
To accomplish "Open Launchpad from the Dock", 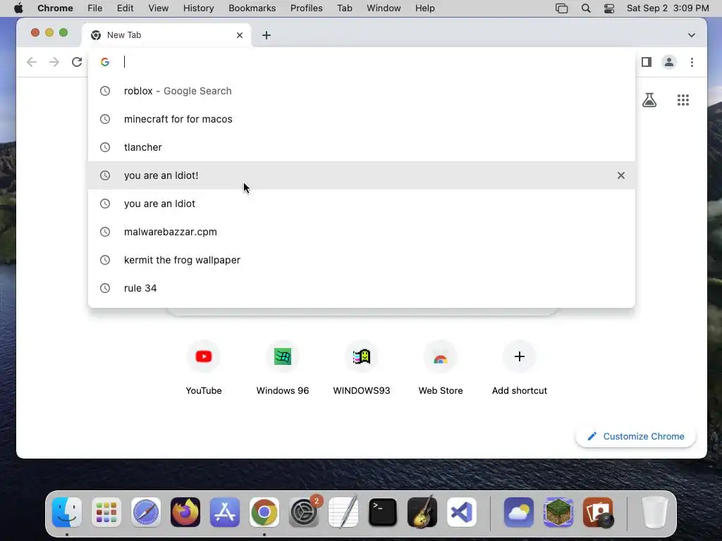I will pos(106,512).
